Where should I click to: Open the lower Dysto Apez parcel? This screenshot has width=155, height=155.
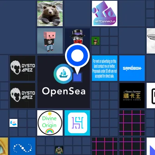coord(23,96)
